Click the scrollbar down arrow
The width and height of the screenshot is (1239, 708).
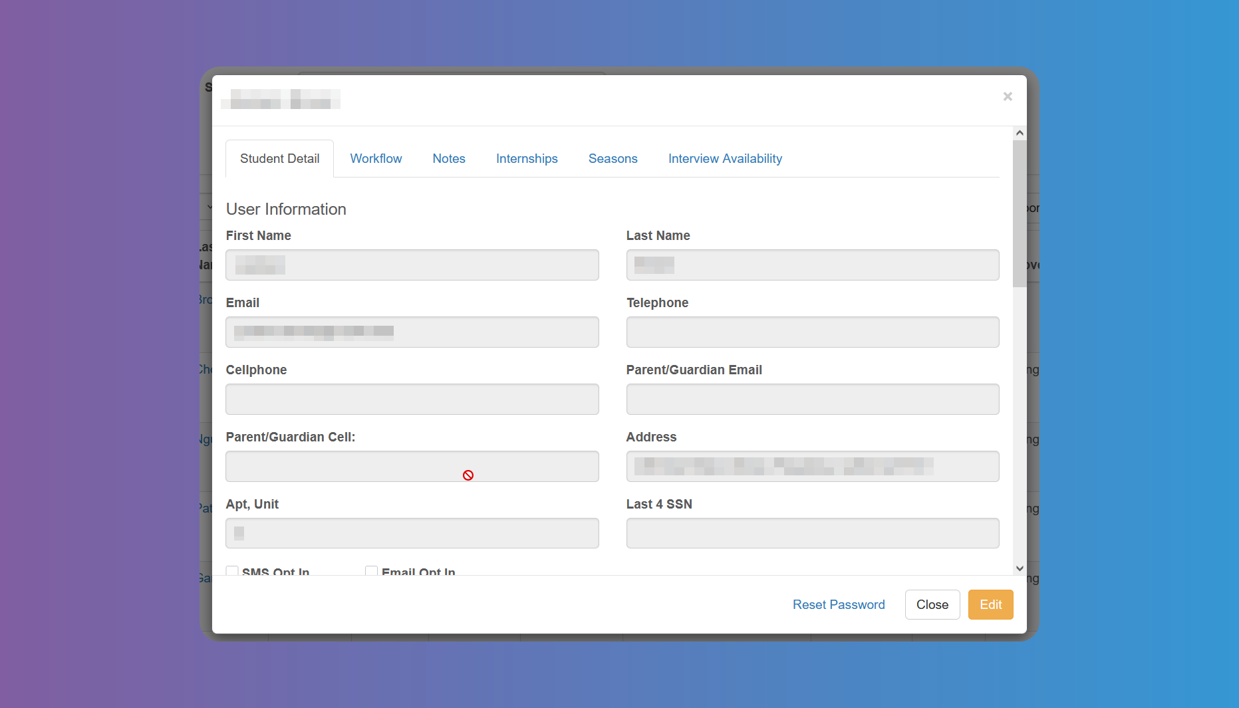point(1020,568)
